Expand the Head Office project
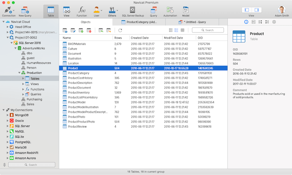The height and width of the screenshot is (175, 292). click(x=7, y=27)
